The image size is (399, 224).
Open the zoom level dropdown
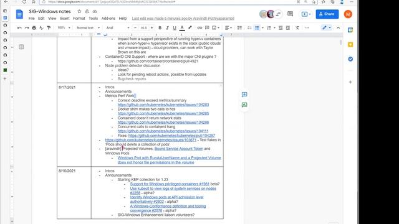pyautogui.click(x=64, y=27)
